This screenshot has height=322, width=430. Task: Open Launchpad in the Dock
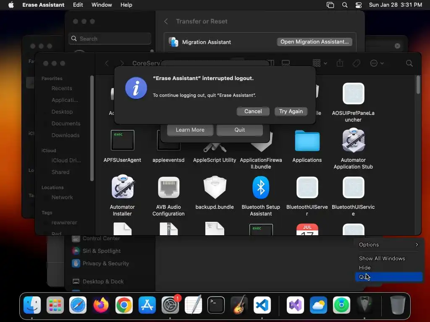(x=55, y=305)
